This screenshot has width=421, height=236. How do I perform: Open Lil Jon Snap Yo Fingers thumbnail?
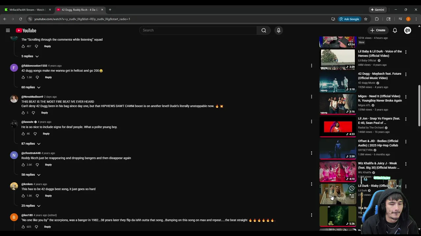click(x=338, y=127)
